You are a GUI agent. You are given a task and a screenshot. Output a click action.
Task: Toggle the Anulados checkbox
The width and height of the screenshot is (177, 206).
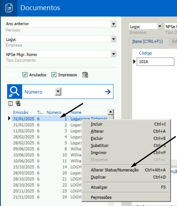[25, 75]
